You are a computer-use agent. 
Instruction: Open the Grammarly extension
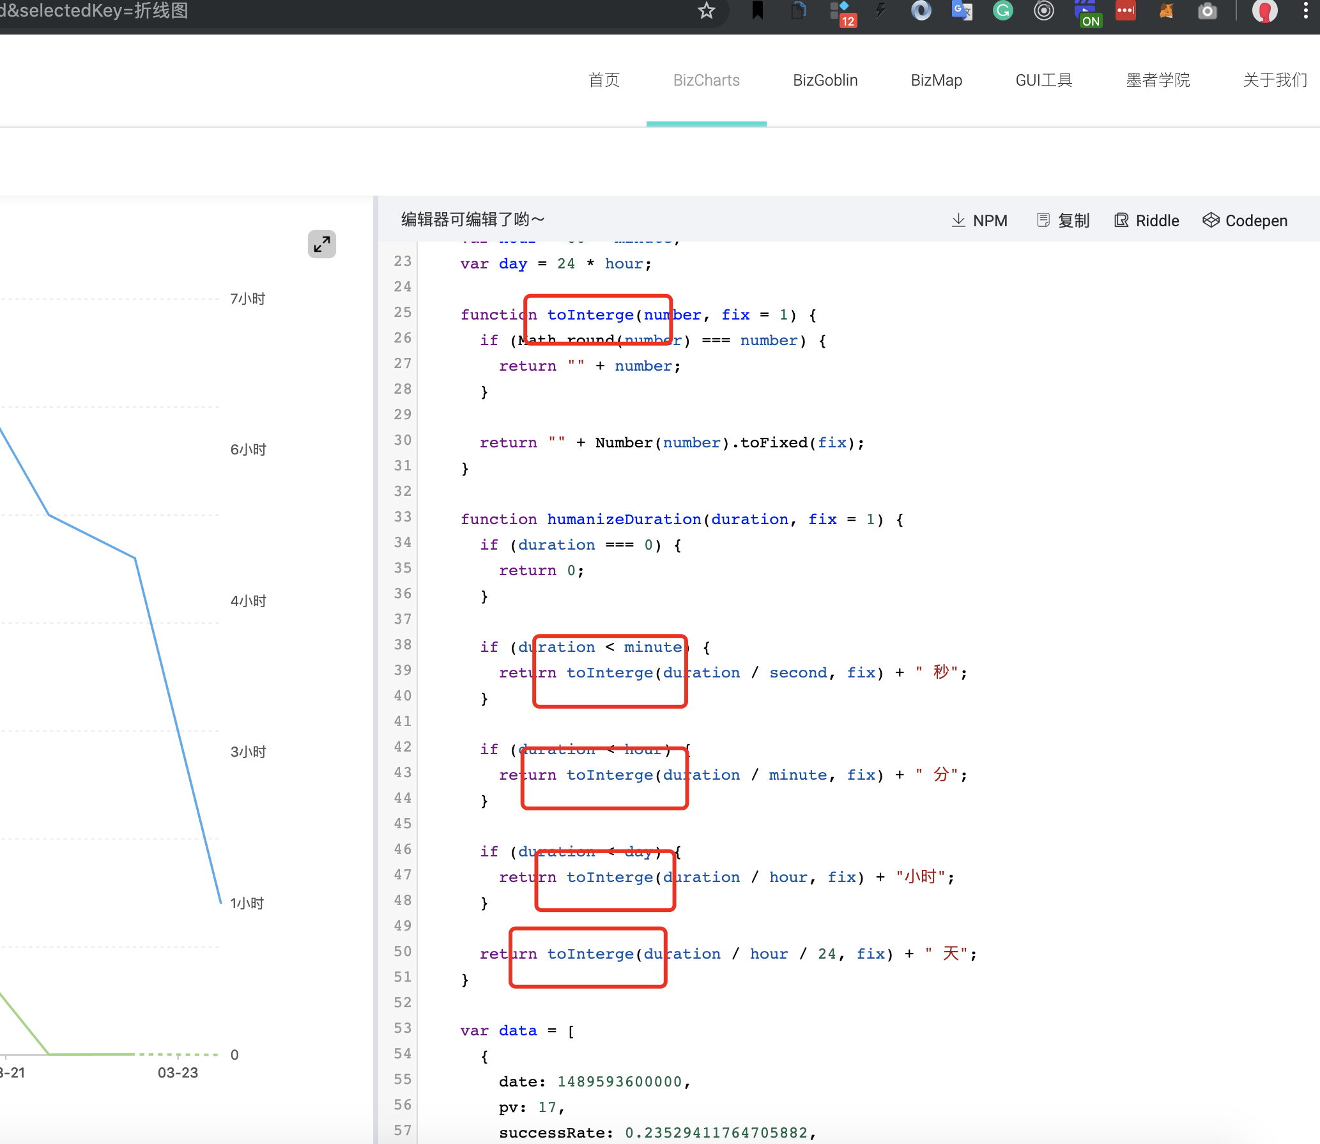(x=1002, y=11)
